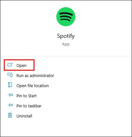Image resolution: width=132 pixels, height=137 pixels.
Task: Remove Spotify using the Uninstall option
Action: (x=24, y=116)
